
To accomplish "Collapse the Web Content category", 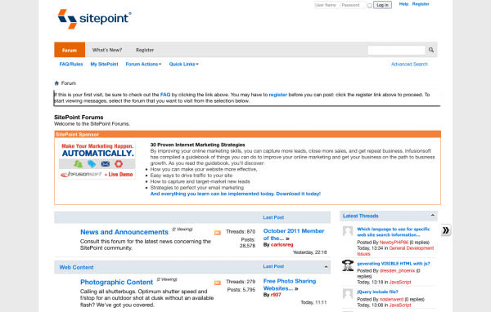I will (326, 266).
